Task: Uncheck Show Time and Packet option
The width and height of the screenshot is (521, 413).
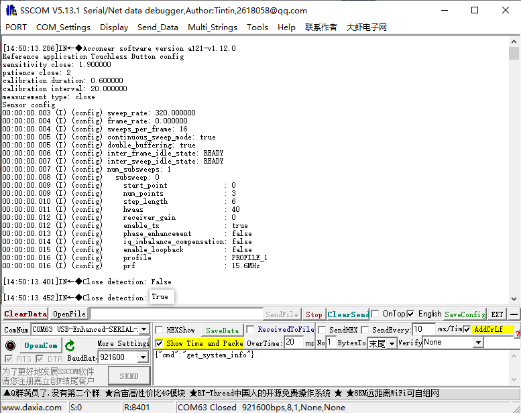Action: (x=160, y=343)
